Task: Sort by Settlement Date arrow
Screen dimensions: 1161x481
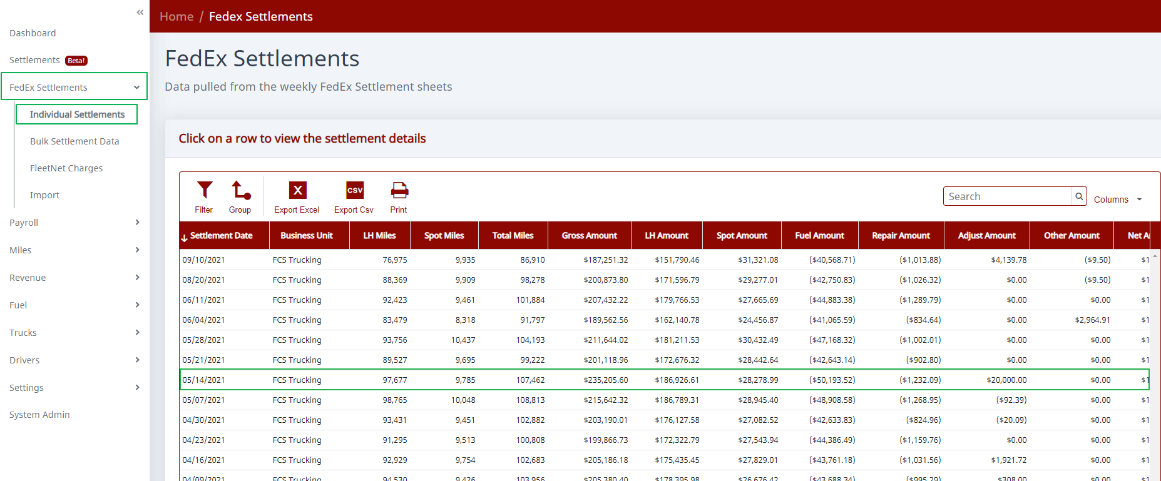Action: tap(184, 238)
